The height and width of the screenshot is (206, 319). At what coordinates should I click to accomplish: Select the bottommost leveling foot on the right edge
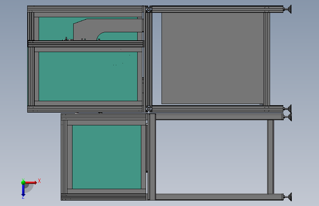(x=288, y=197)
